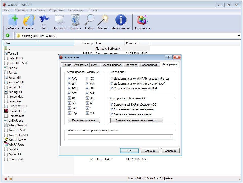Viewport: 243px width, 183px height.
Task: Click the Удалить recycle bin icon
Action: 75,20
